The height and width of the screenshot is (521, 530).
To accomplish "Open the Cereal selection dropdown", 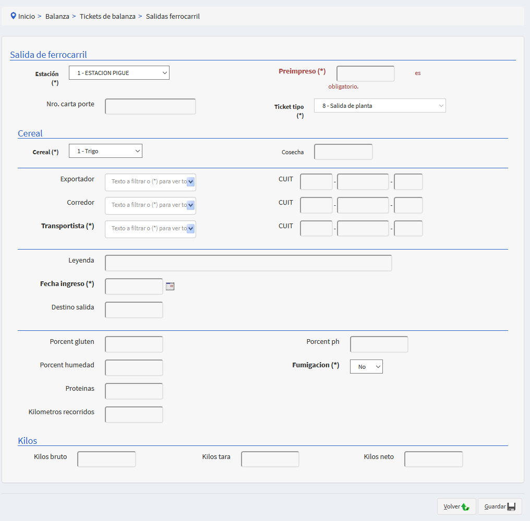I will pos(105,151).
